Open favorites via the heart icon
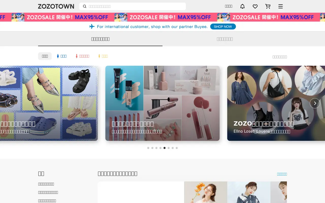325x203 pixels. (255, 6)
